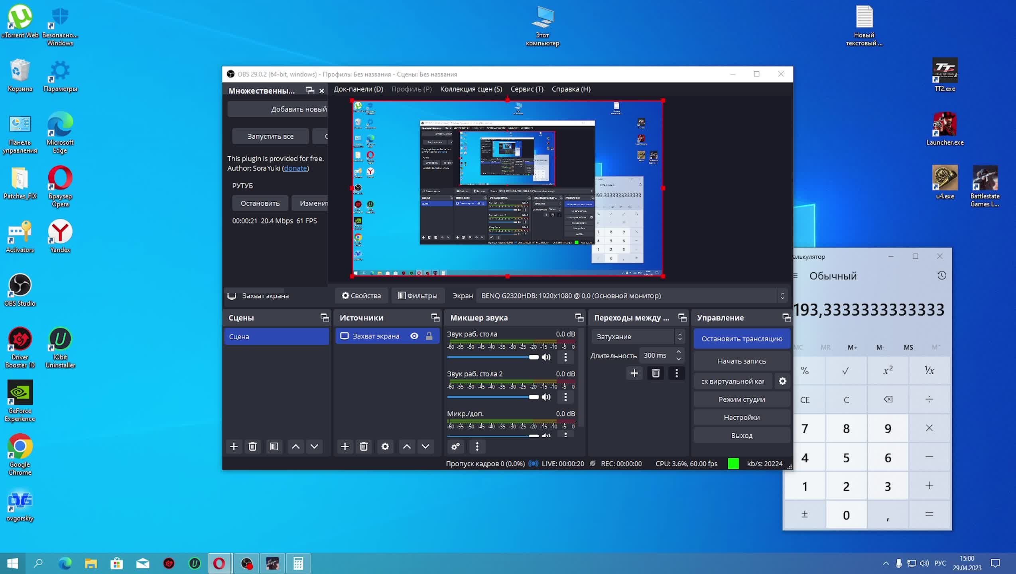Open Calculator from the Windows taskbar
This screenshot has height=574, width=1016.
coord(298,563)
